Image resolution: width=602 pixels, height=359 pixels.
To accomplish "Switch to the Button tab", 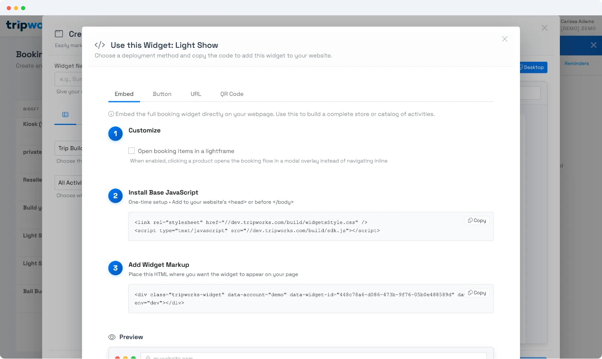I will click(x=162, y=94).
